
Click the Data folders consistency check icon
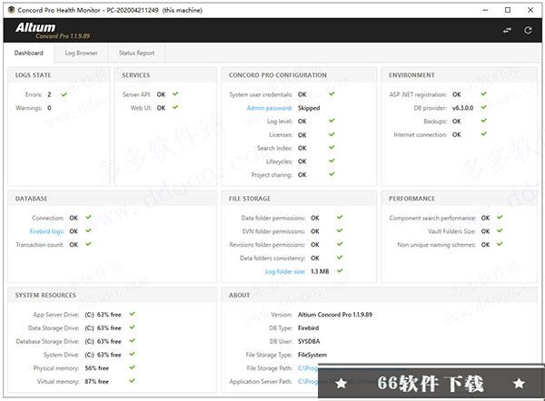tap(340, 258)
